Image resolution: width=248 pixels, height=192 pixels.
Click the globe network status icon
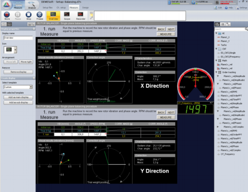pyautogui.click(x=193, y=2)
